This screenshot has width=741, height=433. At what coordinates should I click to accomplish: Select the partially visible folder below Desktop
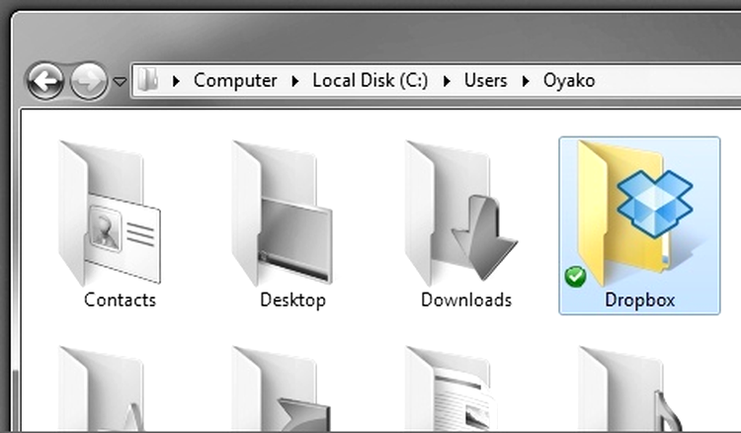tap(282, 389)
